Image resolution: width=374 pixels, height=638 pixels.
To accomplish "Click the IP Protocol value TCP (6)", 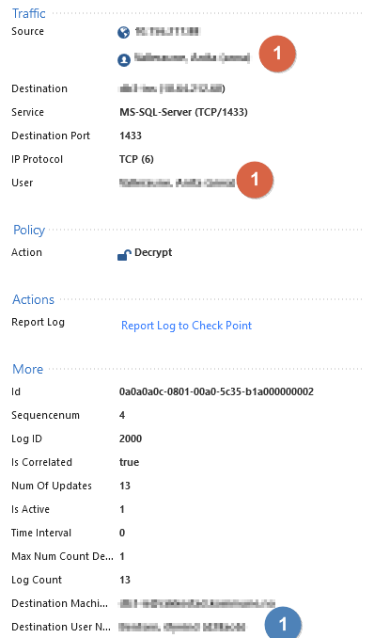I will (x=136, y=159).
